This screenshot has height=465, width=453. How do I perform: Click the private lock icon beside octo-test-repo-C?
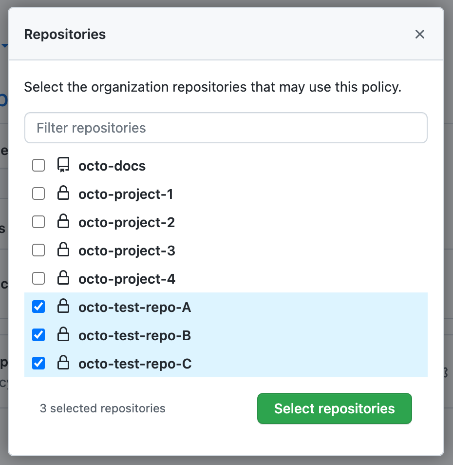64,363
